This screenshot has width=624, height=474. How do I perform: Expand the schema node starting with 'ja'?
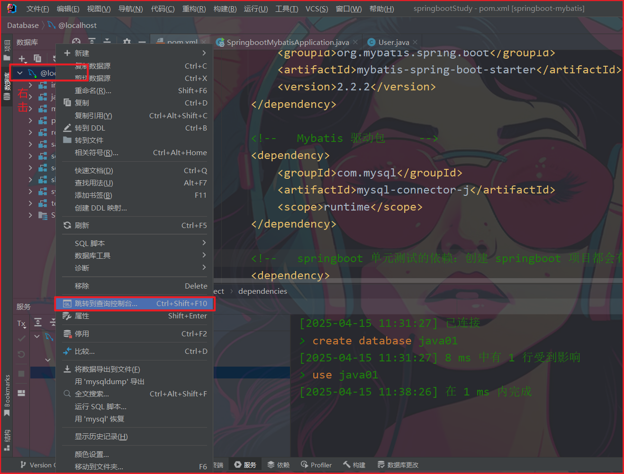(x=30, y=97)
